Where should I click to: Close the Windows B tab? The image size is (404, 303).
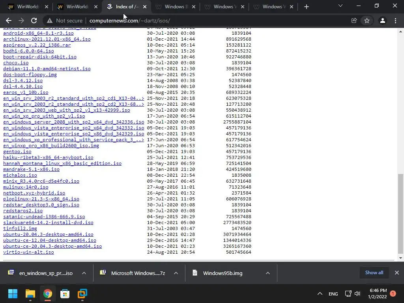pyautogui.click(x=194, y=7)
